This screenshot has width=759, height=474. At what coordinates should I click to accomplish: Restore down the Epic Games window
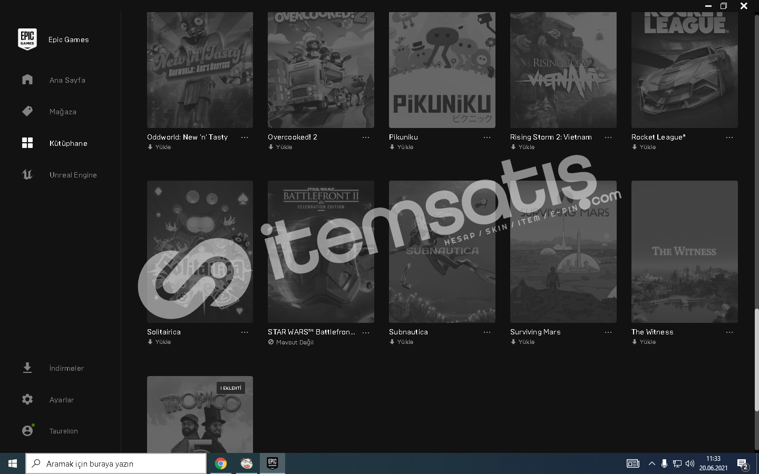click(724, 6)
